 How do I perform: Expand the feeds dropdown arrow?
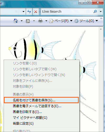[x=34, y=21]
